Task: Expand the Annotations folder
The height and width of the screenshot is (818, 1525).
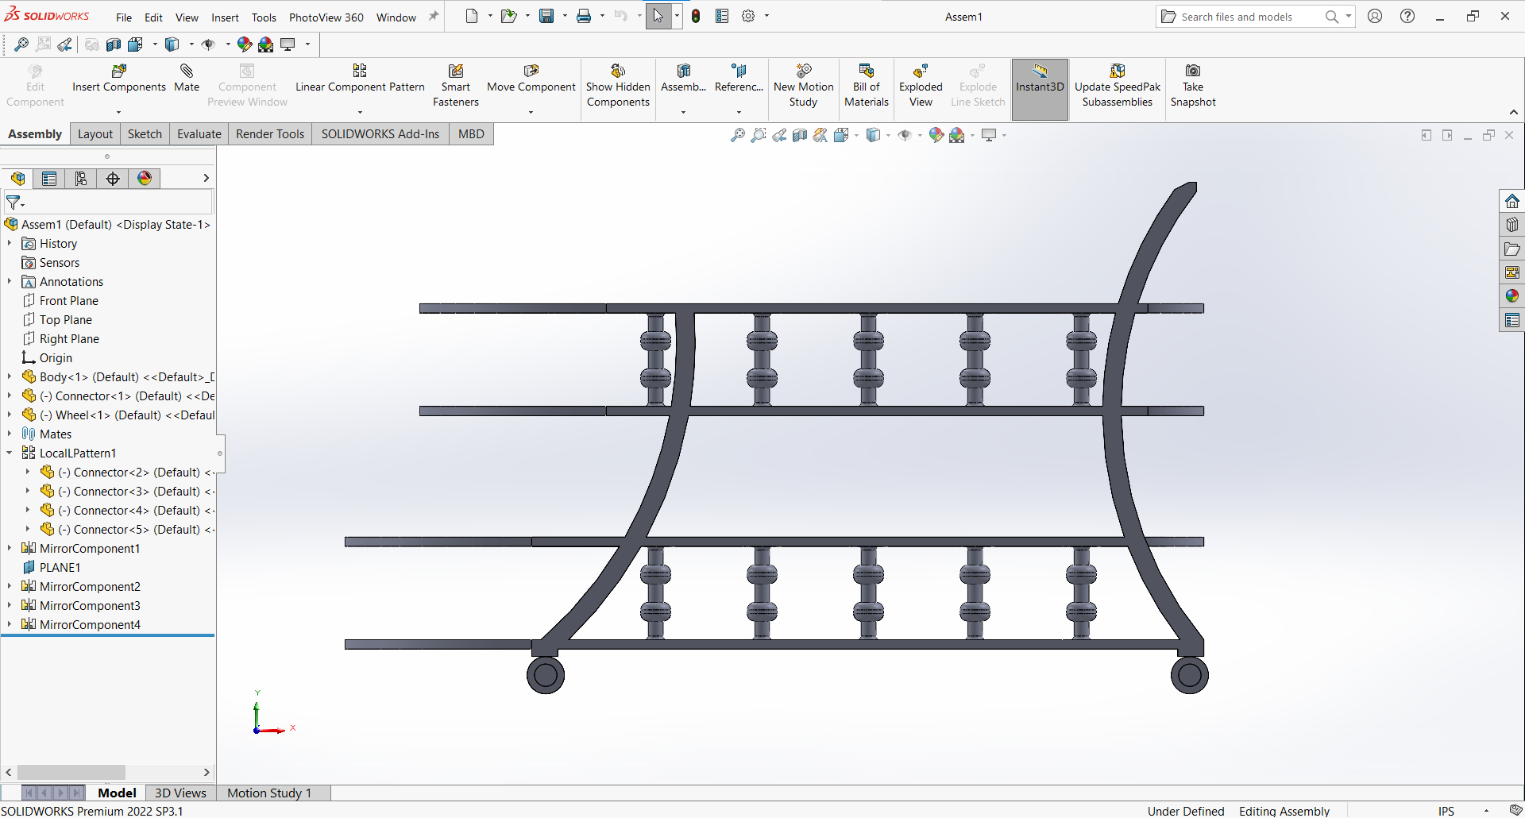Action: coord(10,282)
